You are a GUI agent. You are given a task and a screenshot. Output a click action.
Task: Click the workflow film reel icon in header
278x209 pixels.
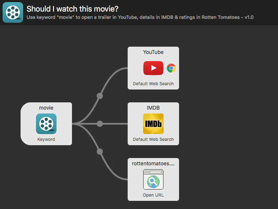click(13, 12)
